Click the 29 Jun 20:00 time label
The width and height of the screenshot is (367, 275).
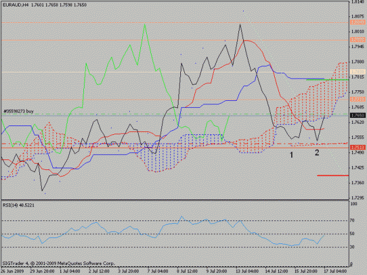(42, 271)
